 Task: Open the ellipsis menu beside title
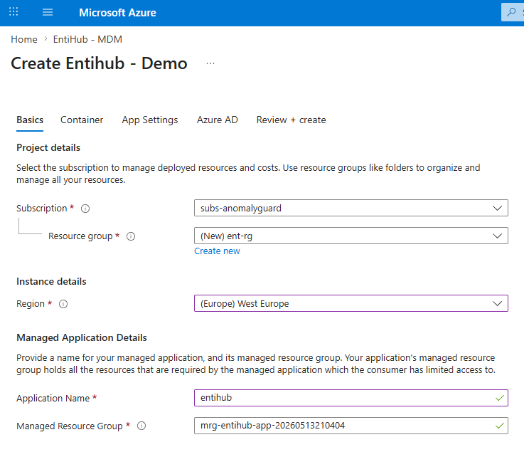210,63
